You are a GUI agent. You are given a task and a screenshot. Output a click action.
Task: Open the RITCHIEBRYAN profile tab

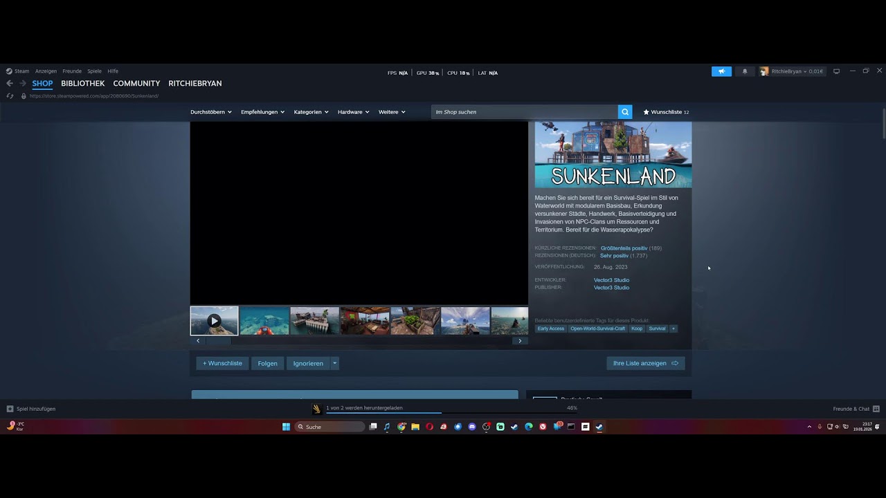click(x=195, y=84)
